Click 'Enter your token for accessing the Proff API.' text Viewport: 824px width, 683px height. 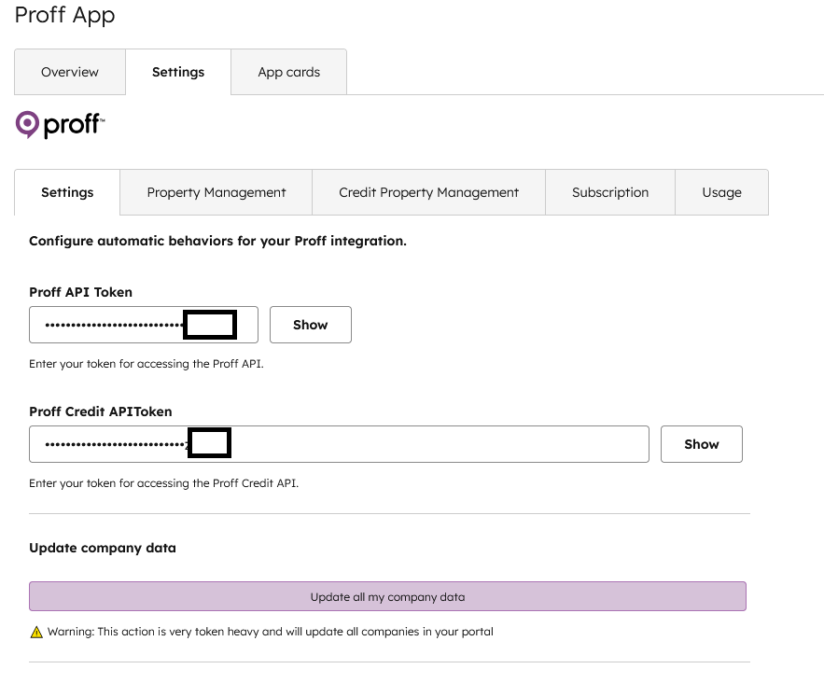coord(147,364)
